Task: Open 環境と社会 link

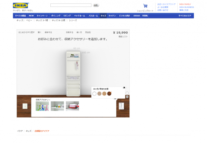Action: click(x=184, y=10)
